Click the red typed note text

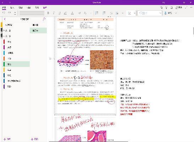(x=135, y=109)
